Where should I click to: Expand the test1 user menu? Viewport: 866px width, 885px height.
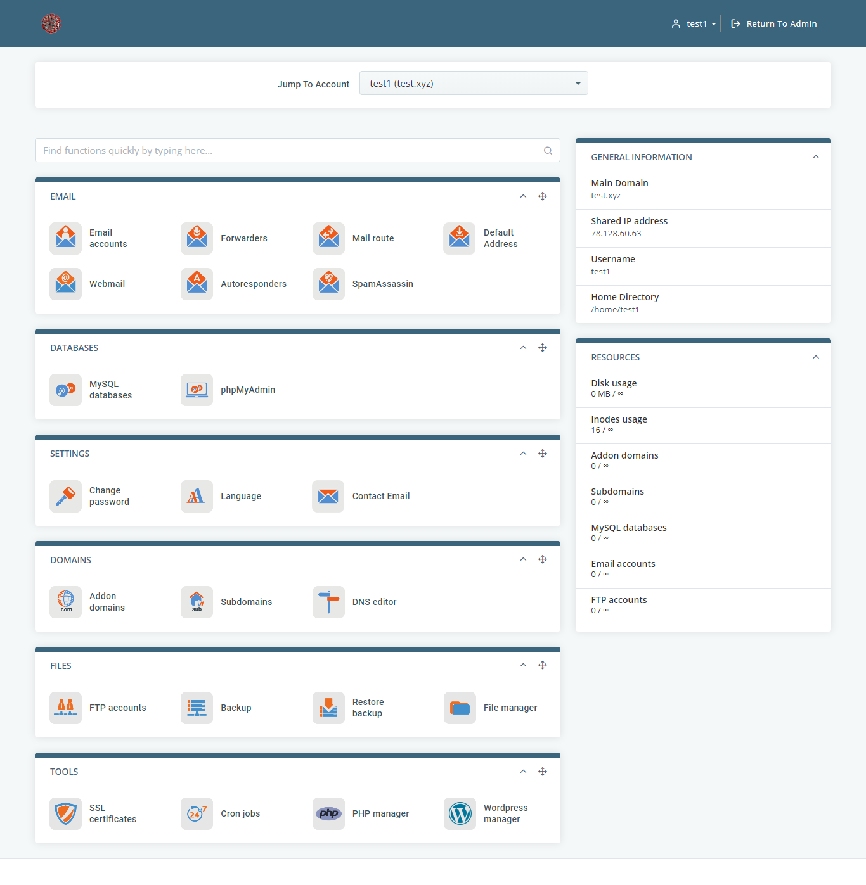694,23
